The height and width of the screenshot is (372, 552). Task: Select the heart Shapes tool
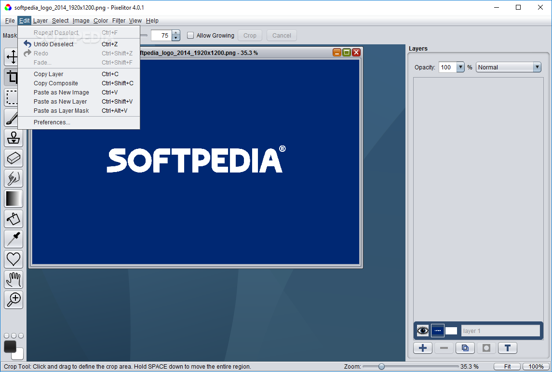(x=13, y=259)
